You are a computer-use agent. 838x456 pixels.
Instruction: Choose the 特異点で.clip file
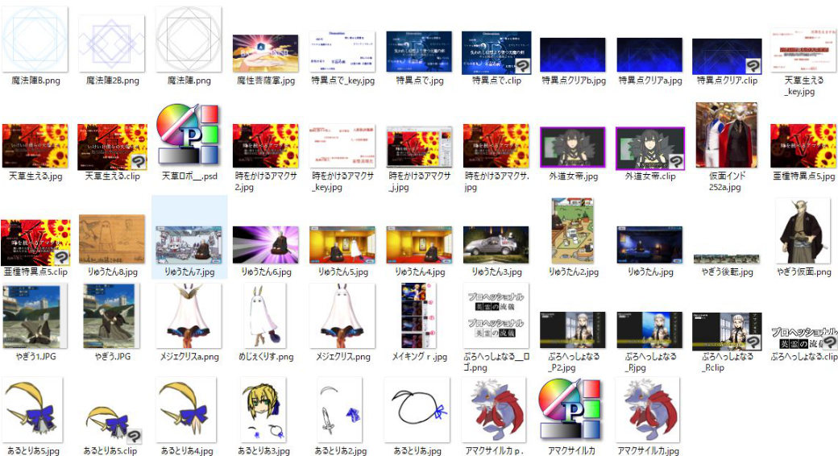point(496,53)
